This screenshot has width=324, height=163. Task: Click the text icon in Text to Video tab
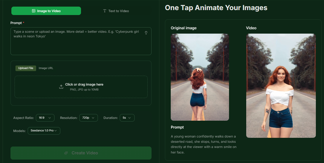[105, 11]
